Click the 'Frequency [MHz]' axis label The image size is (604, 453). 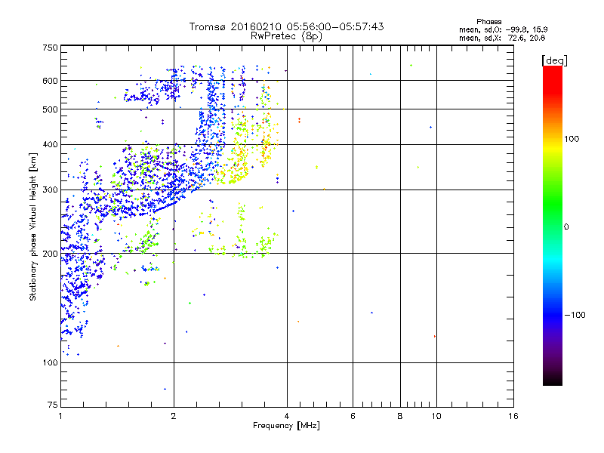[286, 426]
